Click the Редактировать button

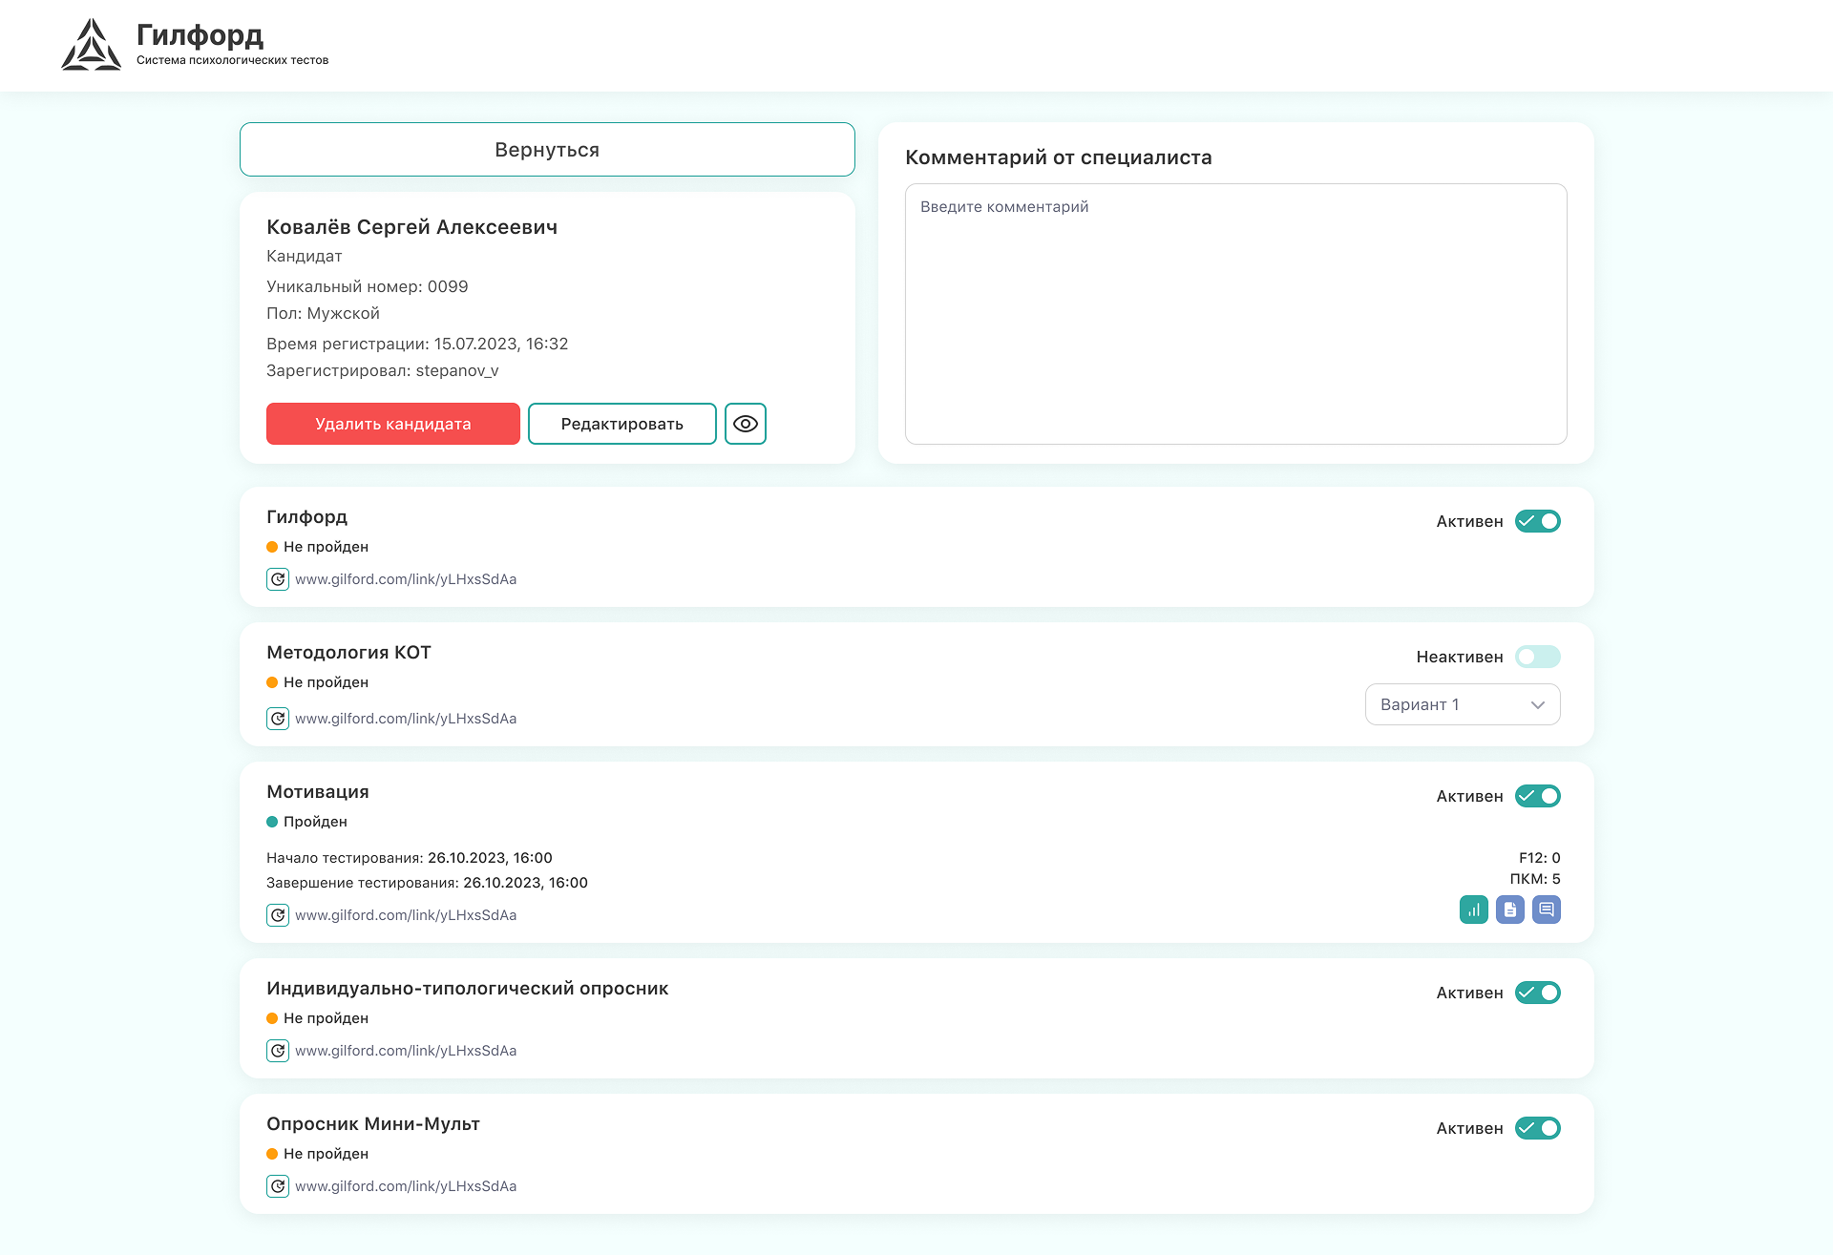(622, 424)
